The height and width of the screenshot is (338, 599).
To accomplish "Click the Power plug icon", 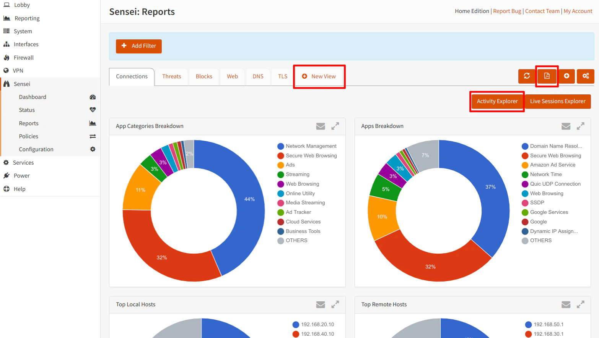I will click(7, 176).
